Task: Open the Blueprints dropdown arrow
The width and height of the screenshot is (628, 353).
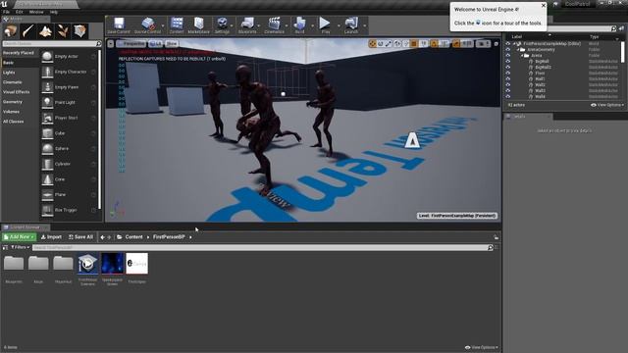Action: (x=259, y=26)
